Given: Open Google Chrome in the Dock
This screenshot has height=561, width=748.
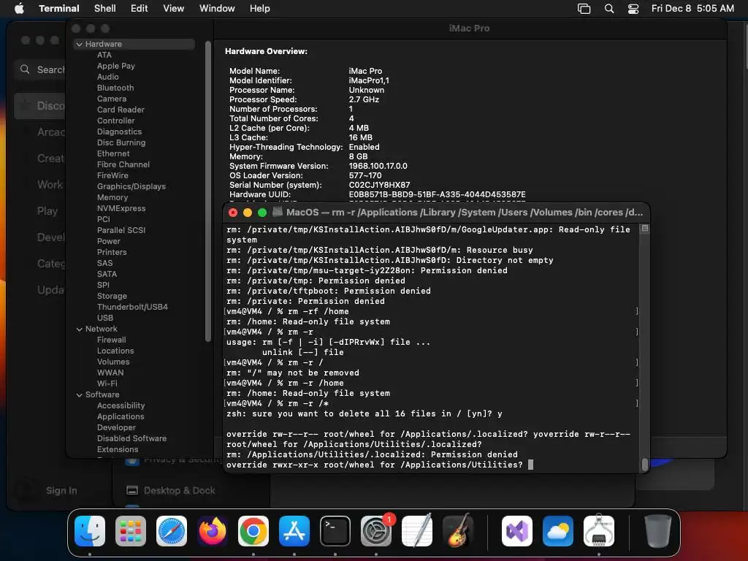Looking at the screenshot, I should tap(253, 531).
